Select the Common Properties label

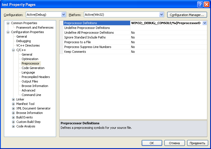(24, 23)
